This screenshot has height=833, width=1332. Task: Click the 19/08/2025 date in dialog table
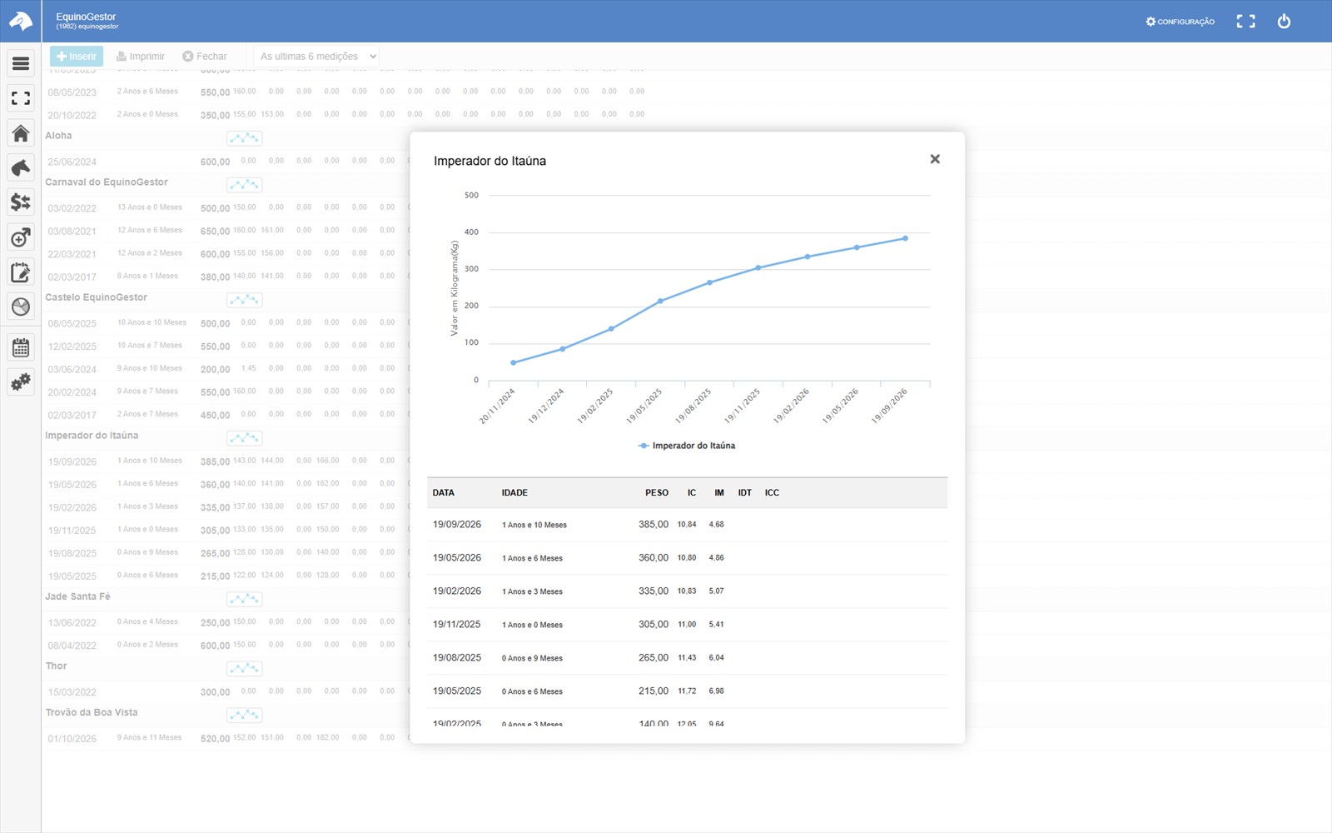pyautogui.click(x=457, y=658)
